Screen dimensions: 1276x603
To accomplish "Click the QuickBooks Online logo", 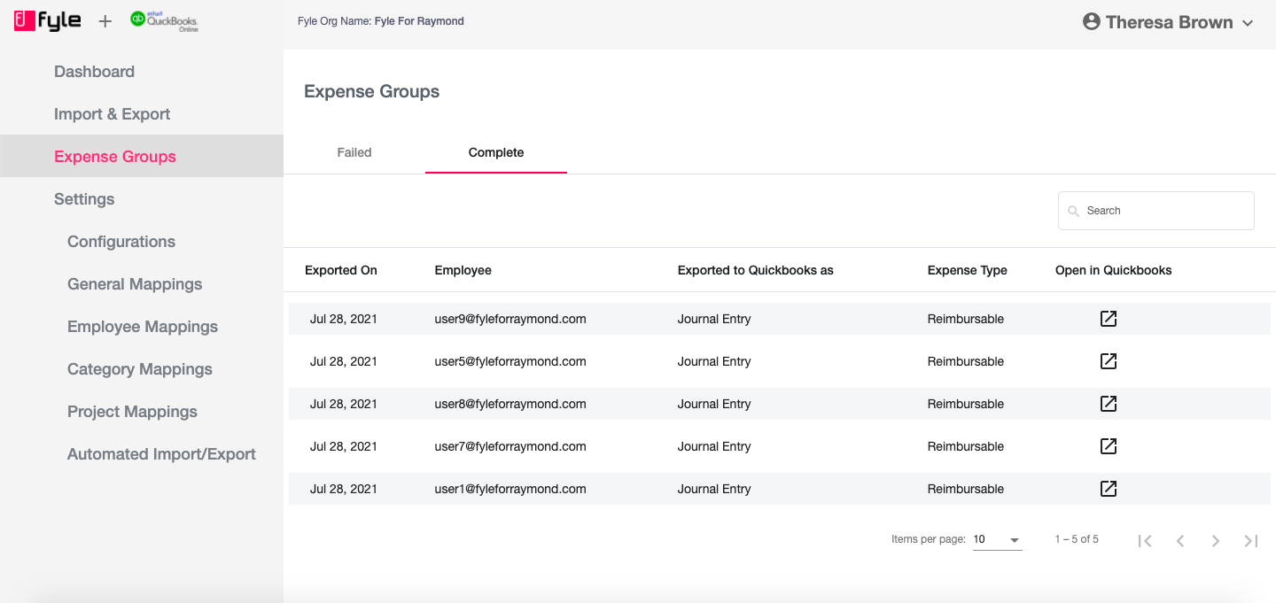I will [165, 20].
